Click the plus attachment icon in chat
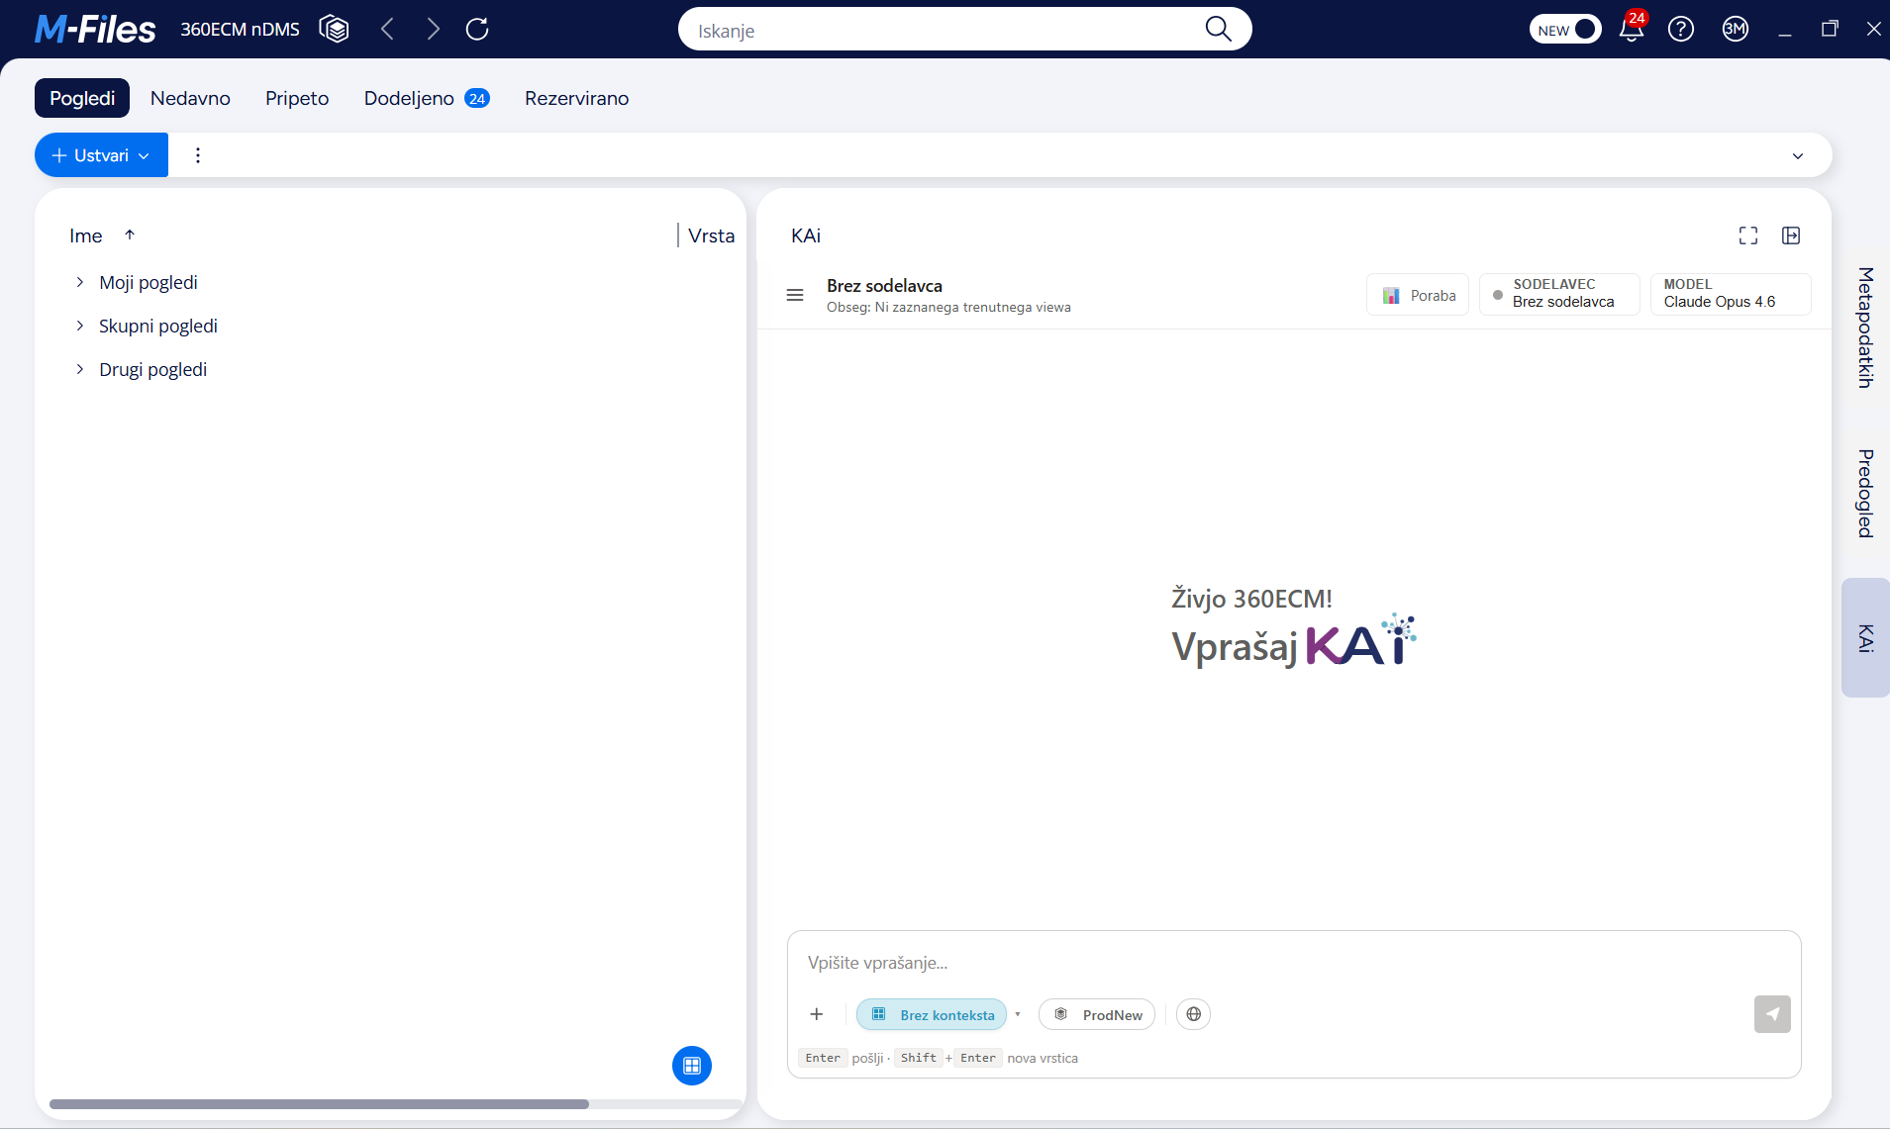Viewport: 1890px width, 1129px height. 817,1014
